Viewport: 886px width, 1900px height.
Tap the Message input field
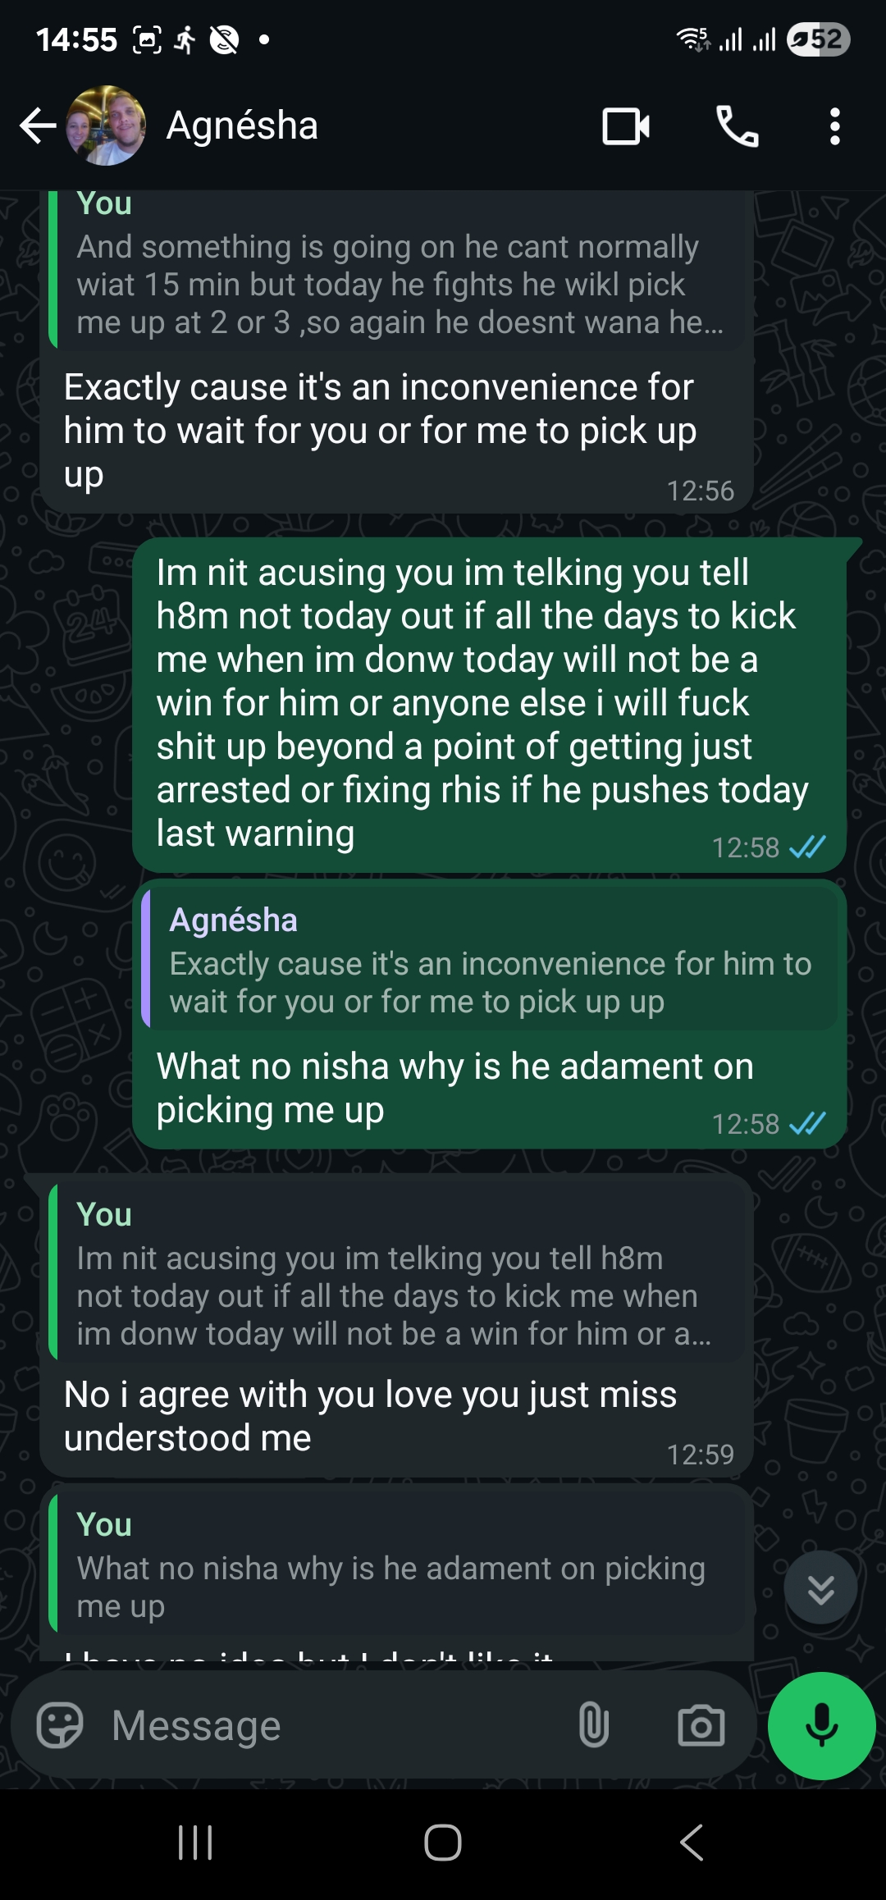(x=328, y=1725)
